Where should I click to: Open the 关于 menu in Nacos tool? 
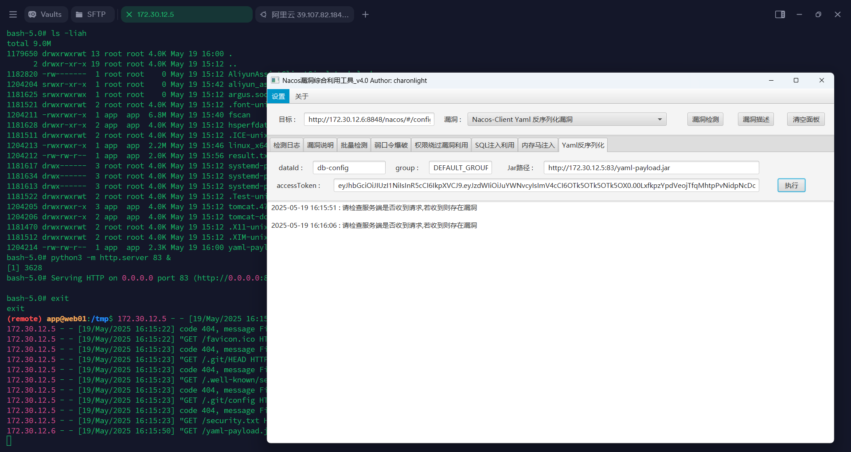click(x=302, y=96)
